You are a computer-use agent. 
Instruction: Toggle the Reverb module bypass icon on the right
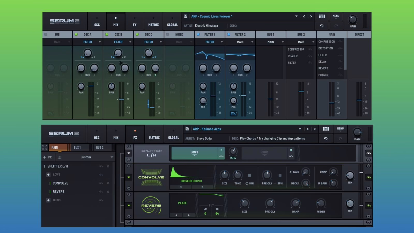click(x=368, y=206)
